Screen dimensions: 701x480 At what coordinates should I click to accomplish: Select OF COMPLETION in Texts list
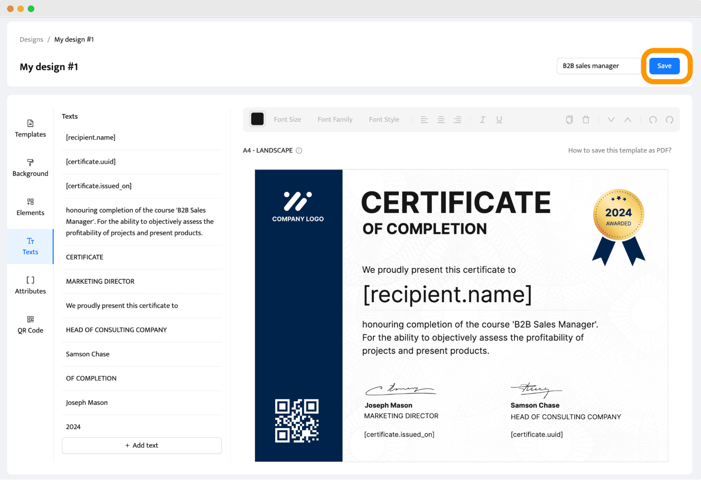click(x=142, y=378)
